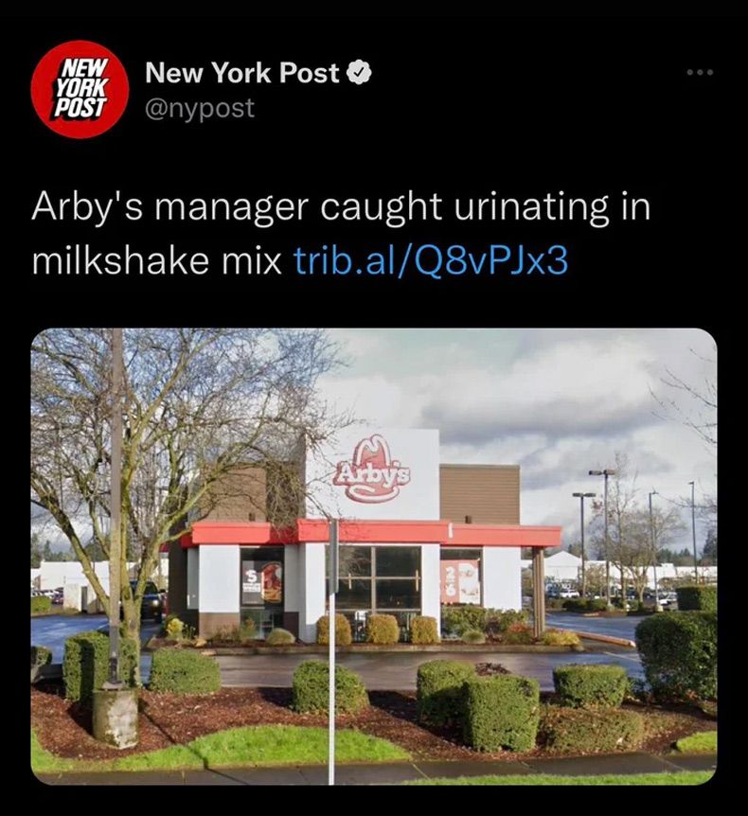This screenshot has width=748, height=816.
Task: Click the promotional poster in right window
Action: coord(460,581)
